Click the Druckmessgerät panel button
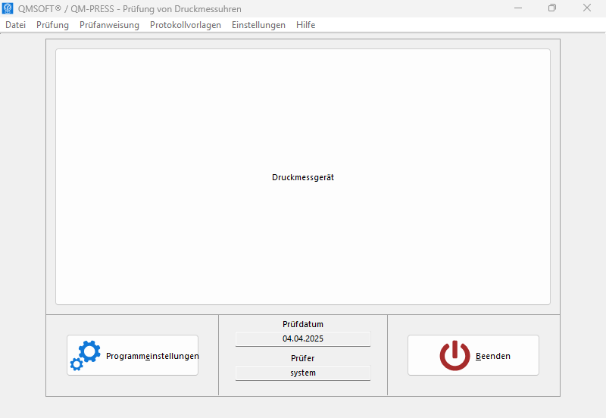This screenshot has height=418, width=606. click(x=303, y=177)
